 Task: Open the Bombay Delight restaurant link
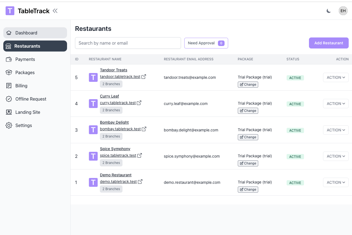click(x=114, y=122)
